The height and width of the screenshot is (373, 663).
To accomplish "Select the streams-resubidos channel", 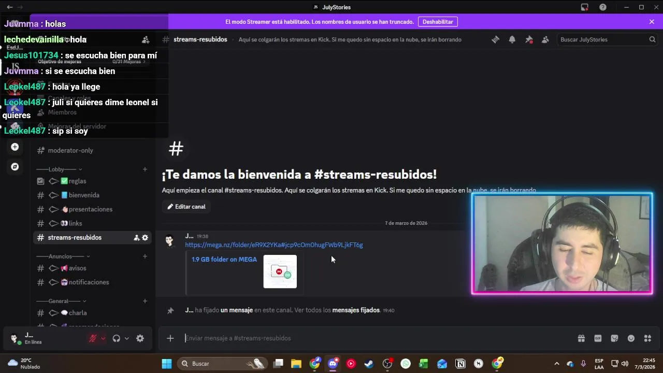I will pyautogui.click(x=92, y=238).
